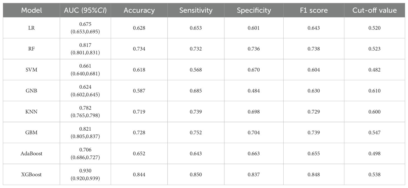Click the Cut-off value column header

374,10
